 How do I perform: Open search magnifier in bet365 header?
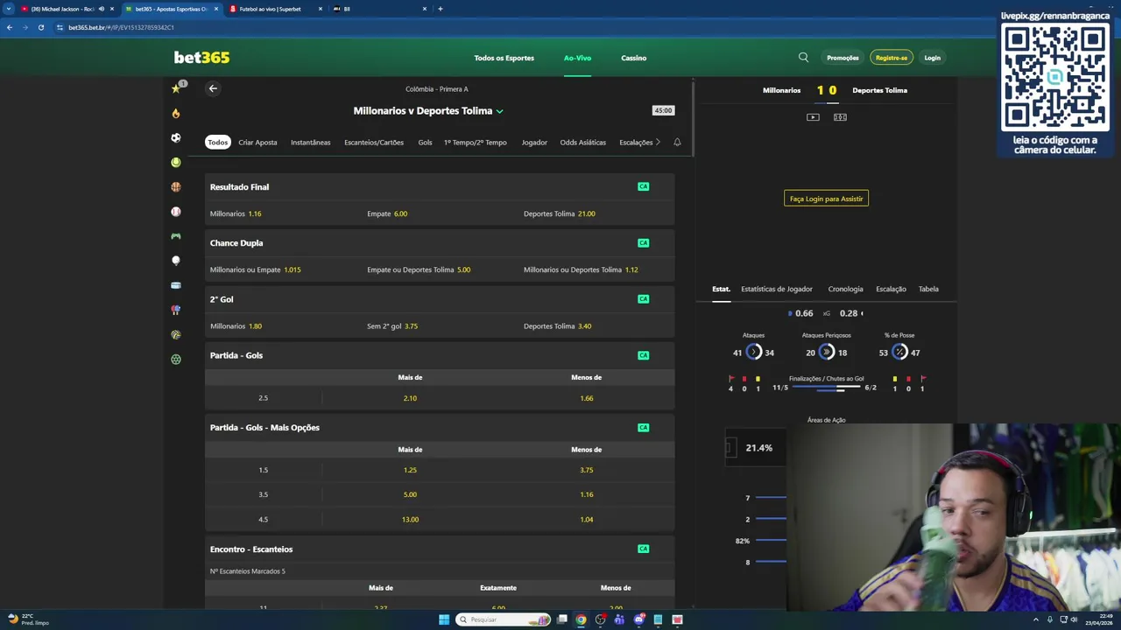[x=803, y=58]
